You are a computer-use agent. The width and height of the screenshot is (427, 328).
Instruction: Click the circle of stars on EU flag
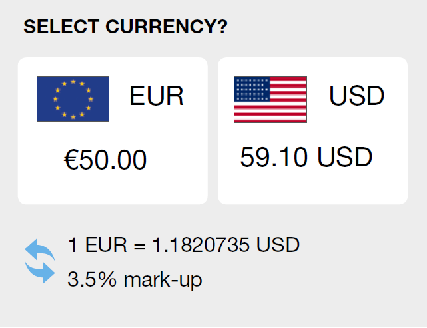coord(73,99)
